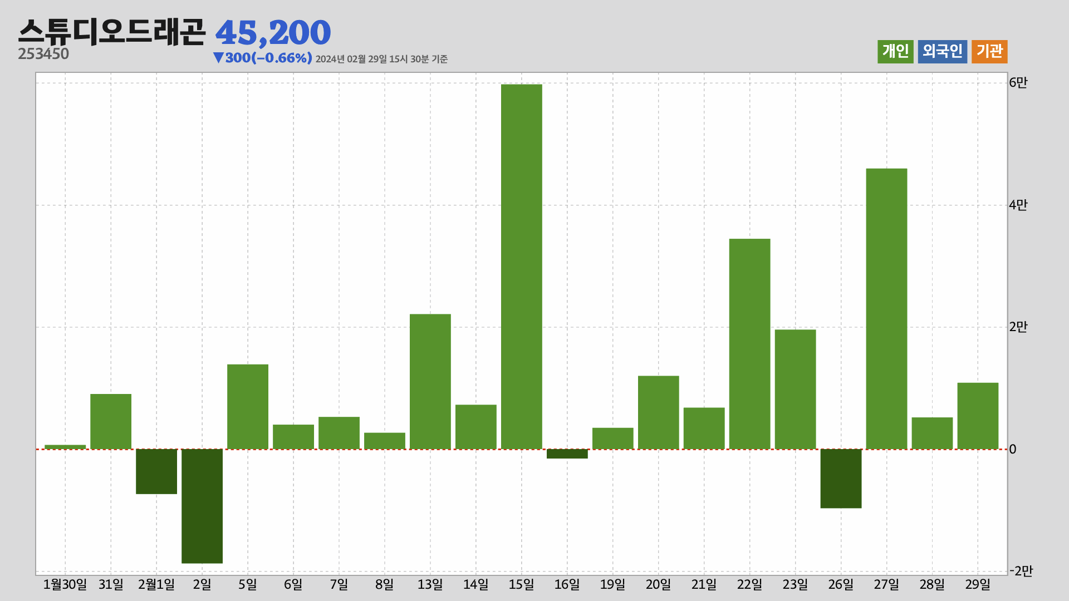Click the bar for 21일

(x=704, y=428)
